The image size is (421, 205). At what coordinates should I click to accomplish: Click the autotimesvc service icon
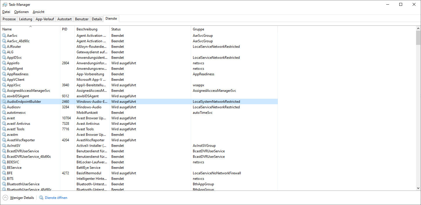4,113
